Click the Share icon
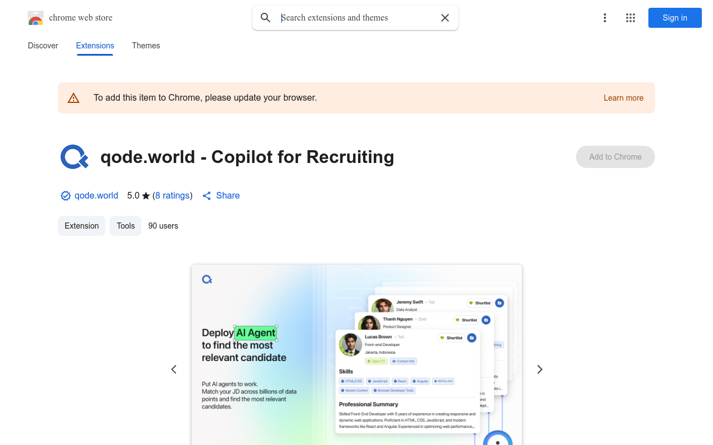Screen dimensions: 713x445 pos(207,196)
